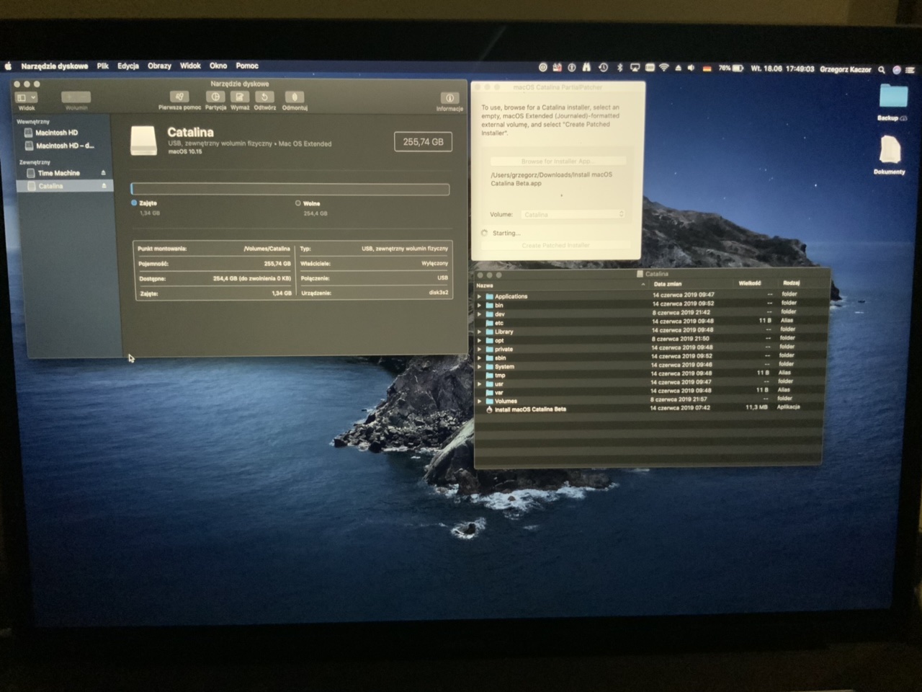The height and width of the screenshot is (692, 922).
Task: Select the Odtwórz restore tool
Action: coord(264,97)
